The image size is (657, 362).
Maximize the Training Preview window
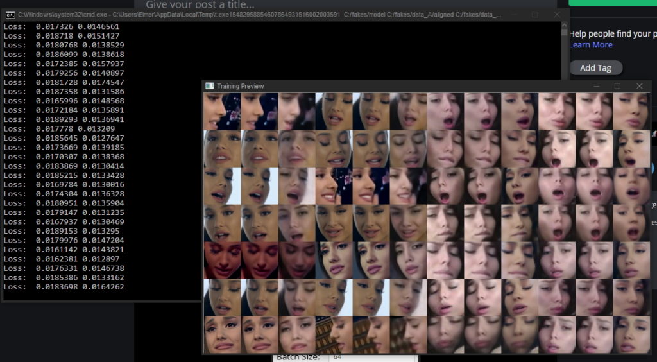tap(617, 86)
